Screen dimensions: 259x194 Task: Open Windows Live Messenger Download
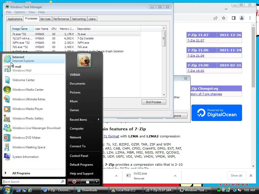click(34, 128)
